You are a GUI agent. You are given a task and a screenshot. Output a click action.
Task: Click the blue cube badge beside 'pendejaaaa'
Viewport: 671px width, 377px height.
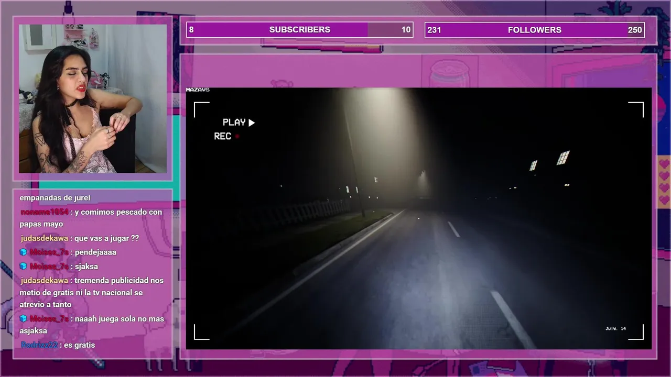(23, 252)
